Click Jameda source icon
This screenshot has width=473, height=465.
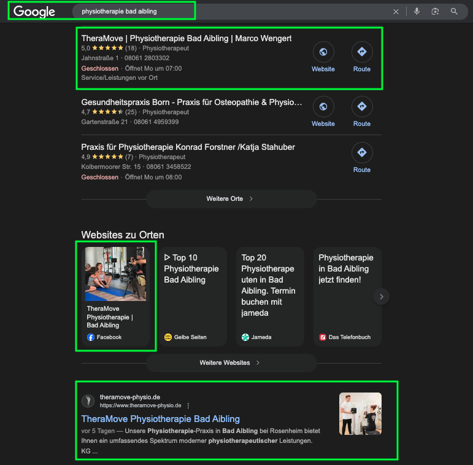click(x=245, y=337)
